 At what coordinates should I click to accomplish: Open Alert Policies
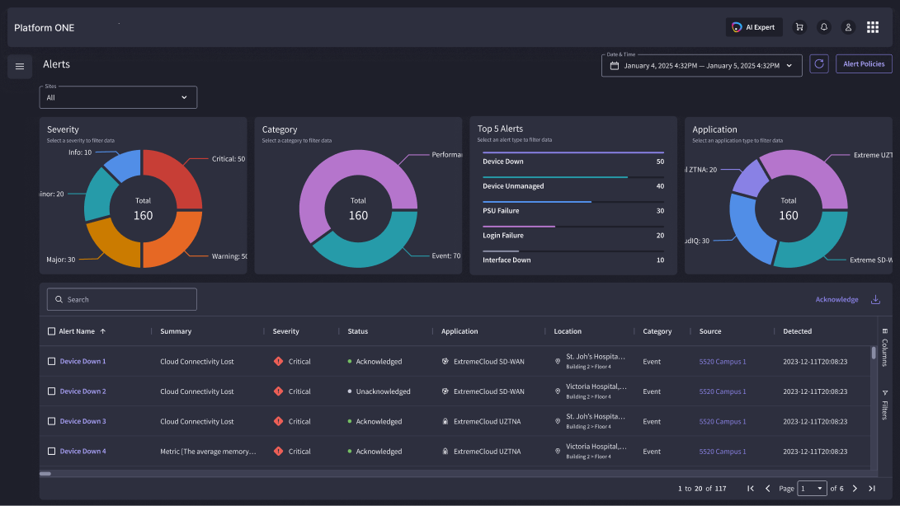[x=864, y=63]
